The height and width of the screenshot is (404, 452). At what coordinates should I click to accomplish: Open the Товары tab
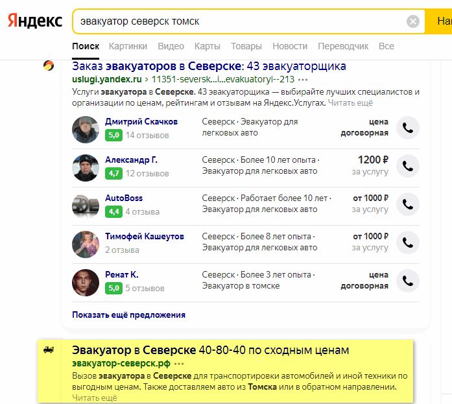pyautogui.click(x=246, y=46)
